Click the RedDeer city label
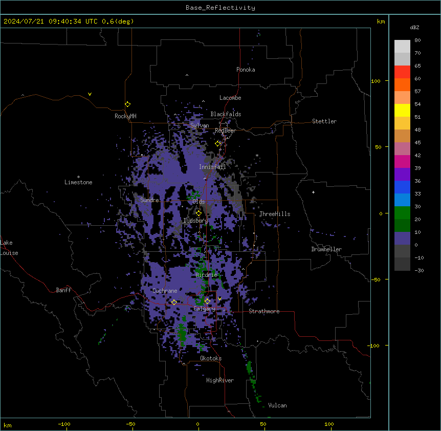Image resolution: width=441 pixels, height=431 pixels. (x=225, y=131)
